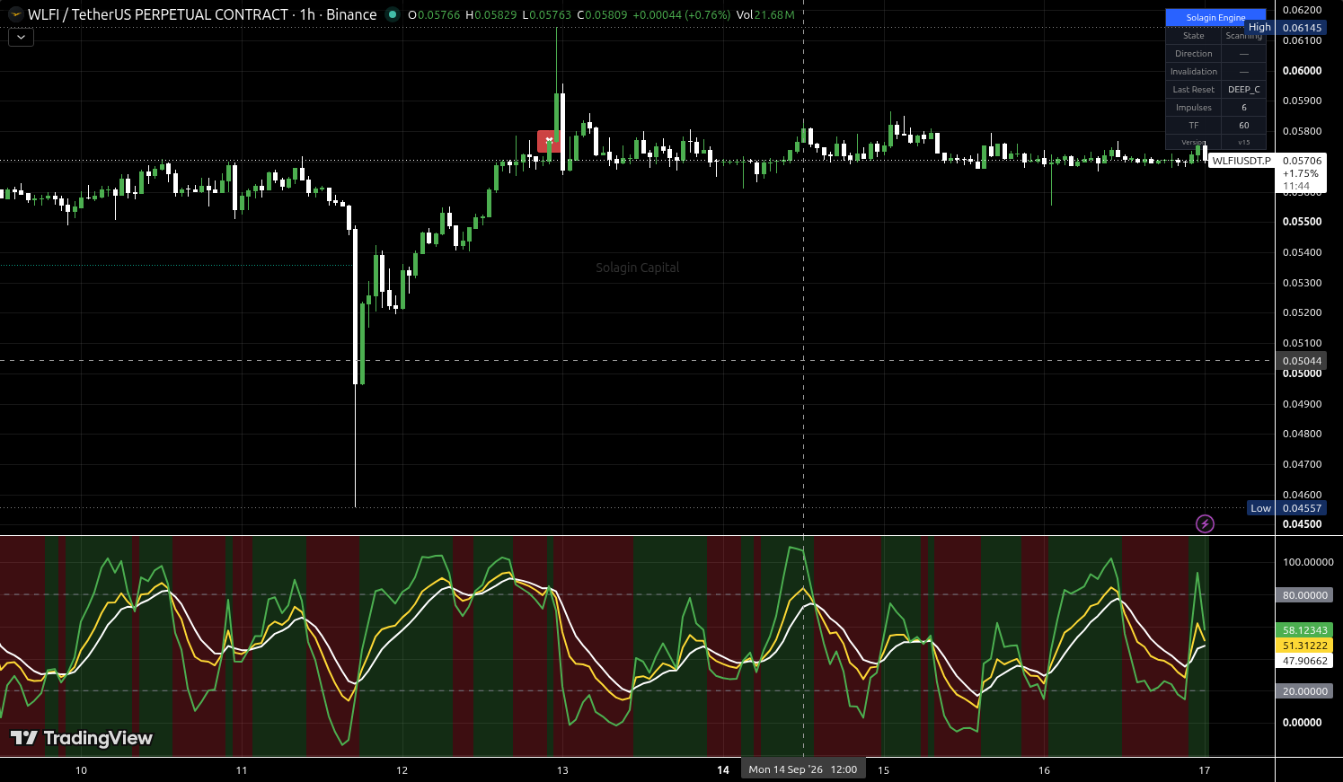Screen dimensions: 1343x782
Task: Click the date 12 on the time axis
Action: [402, 770]
